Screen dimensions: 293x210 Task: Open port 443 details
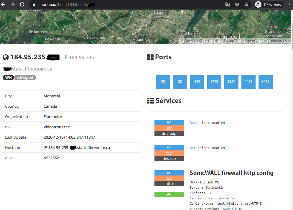[x=197, y=82]
